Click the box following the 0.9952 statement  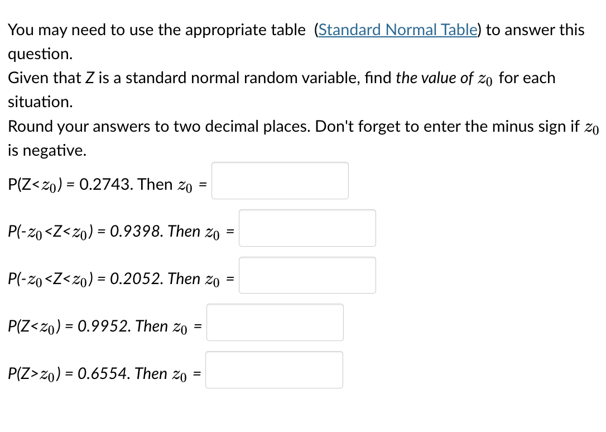click(x=275, y=322)
